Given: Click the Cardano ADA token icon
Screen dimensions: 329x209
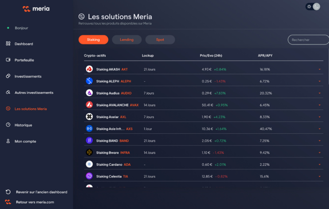Looking at the screenshot, I should (89, 164).
